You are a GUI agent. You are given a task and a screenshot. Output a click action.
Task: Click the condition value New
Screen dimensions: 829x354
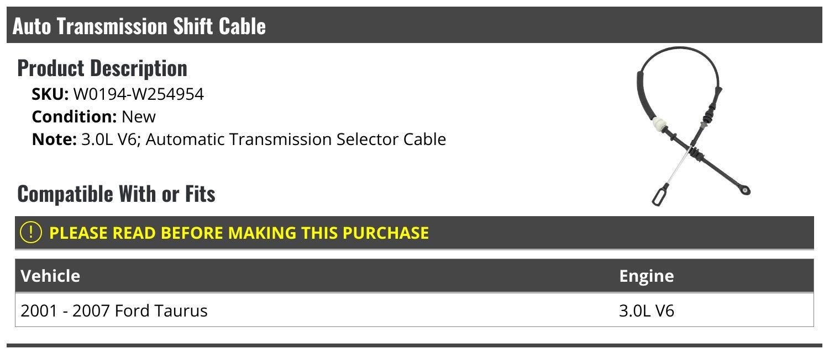(139, 117)
